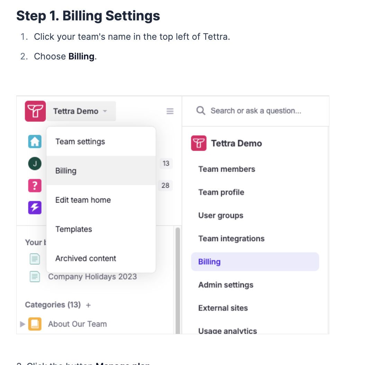
Task: Click the orange About Our Team book icon
Action: point(35,324)
